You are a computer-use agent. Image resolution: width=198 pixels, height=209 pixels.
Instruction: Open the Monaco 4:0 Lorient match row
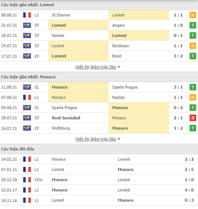(99, 190)
